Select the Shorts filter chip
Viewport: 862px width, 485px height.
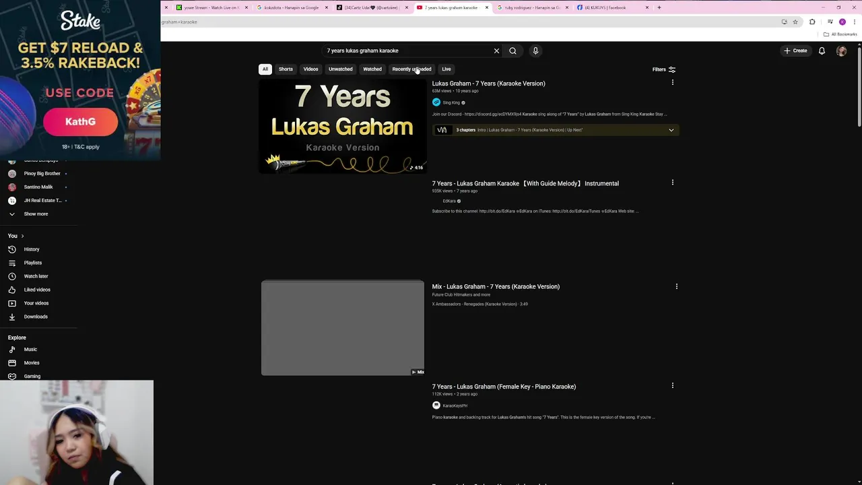point(286,69)
